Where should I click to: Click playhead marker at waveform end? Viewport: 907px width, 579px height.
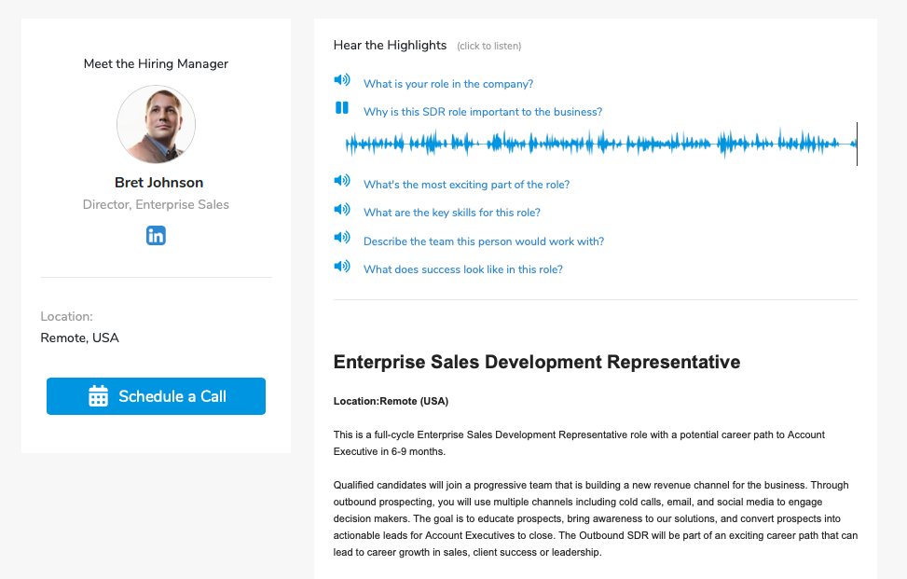(x=856, y=144)
